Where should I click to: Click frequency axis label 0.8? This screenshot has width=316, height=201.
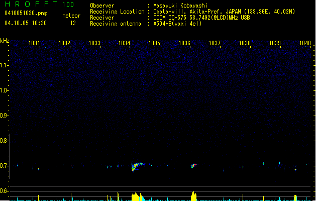click(4, 141)
